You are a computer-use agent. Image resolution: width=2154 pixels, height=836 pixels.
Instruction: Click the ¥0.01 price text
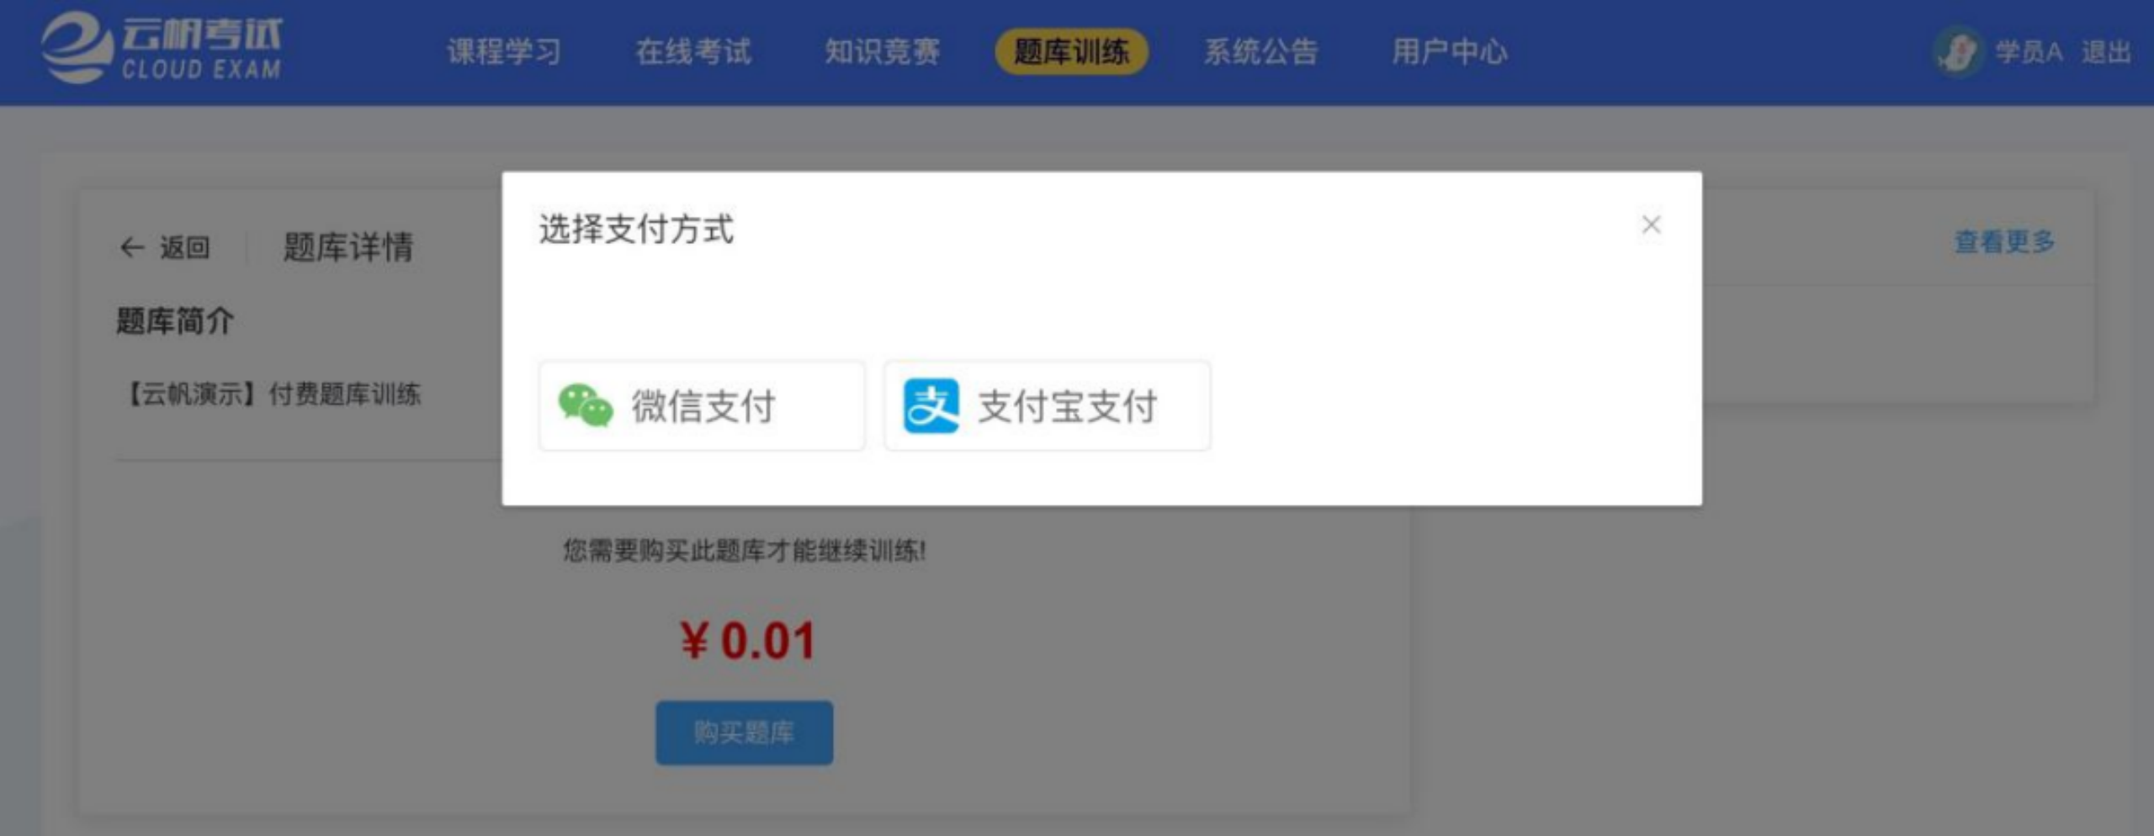click(x=747, y=641)
